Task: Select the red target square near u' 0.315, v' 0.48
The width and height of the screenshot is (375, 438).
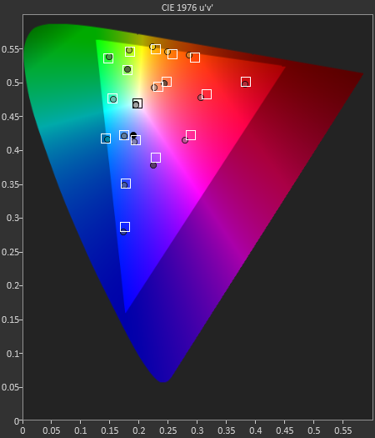Action: pos(207,94)
